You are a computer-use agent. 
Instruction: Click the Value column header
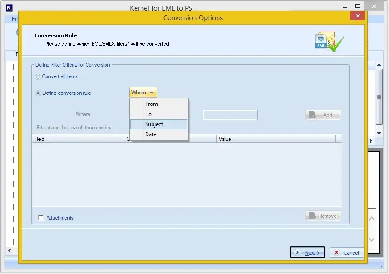click(276, 139)
